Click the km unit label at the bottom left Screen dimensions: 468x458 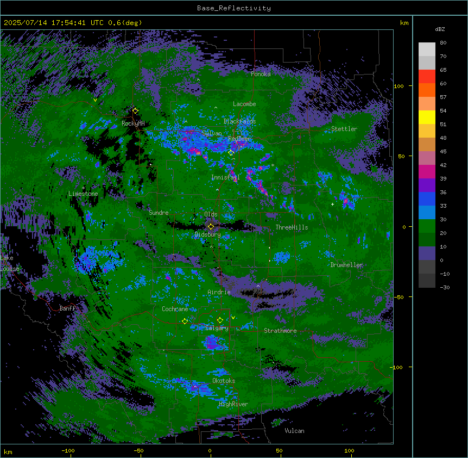point(8,451)
